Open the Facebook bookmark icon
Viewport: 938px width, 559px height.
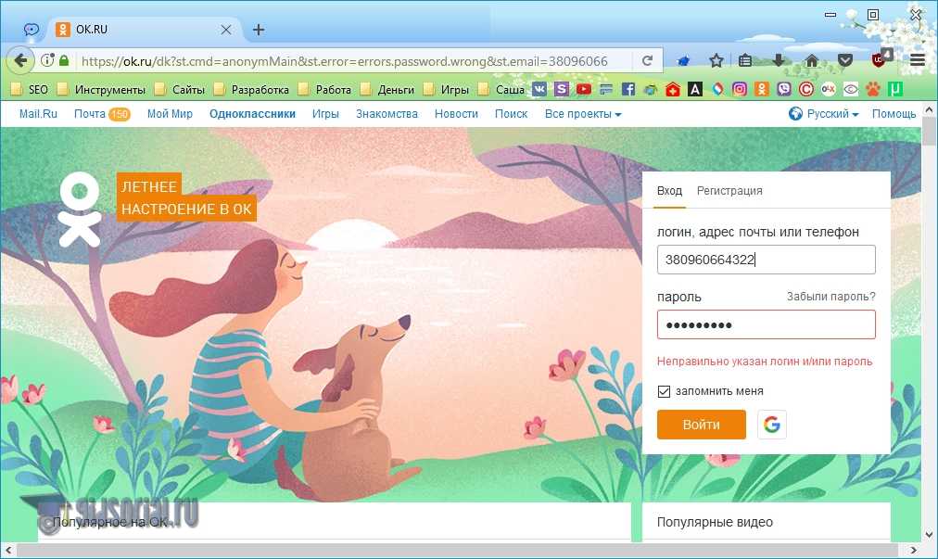click(x=628, y=90)
